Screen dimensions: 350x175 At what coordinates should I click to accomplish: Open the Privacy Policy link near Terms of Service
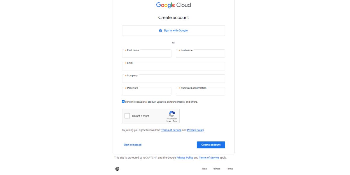(x=195, y=130)
